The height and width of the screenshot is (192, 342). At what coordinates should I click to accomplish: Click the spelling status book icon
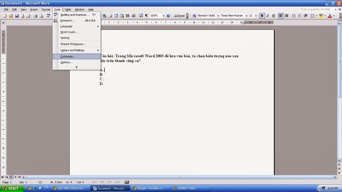click(x=127, y=182)
